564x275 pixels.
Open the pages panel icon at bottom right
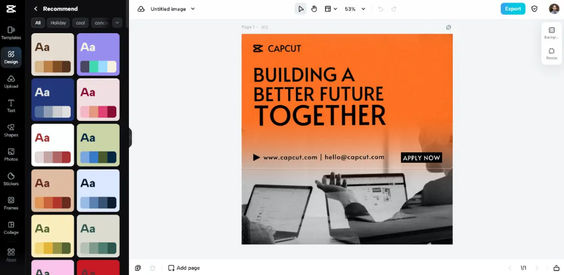coord(556,268)
